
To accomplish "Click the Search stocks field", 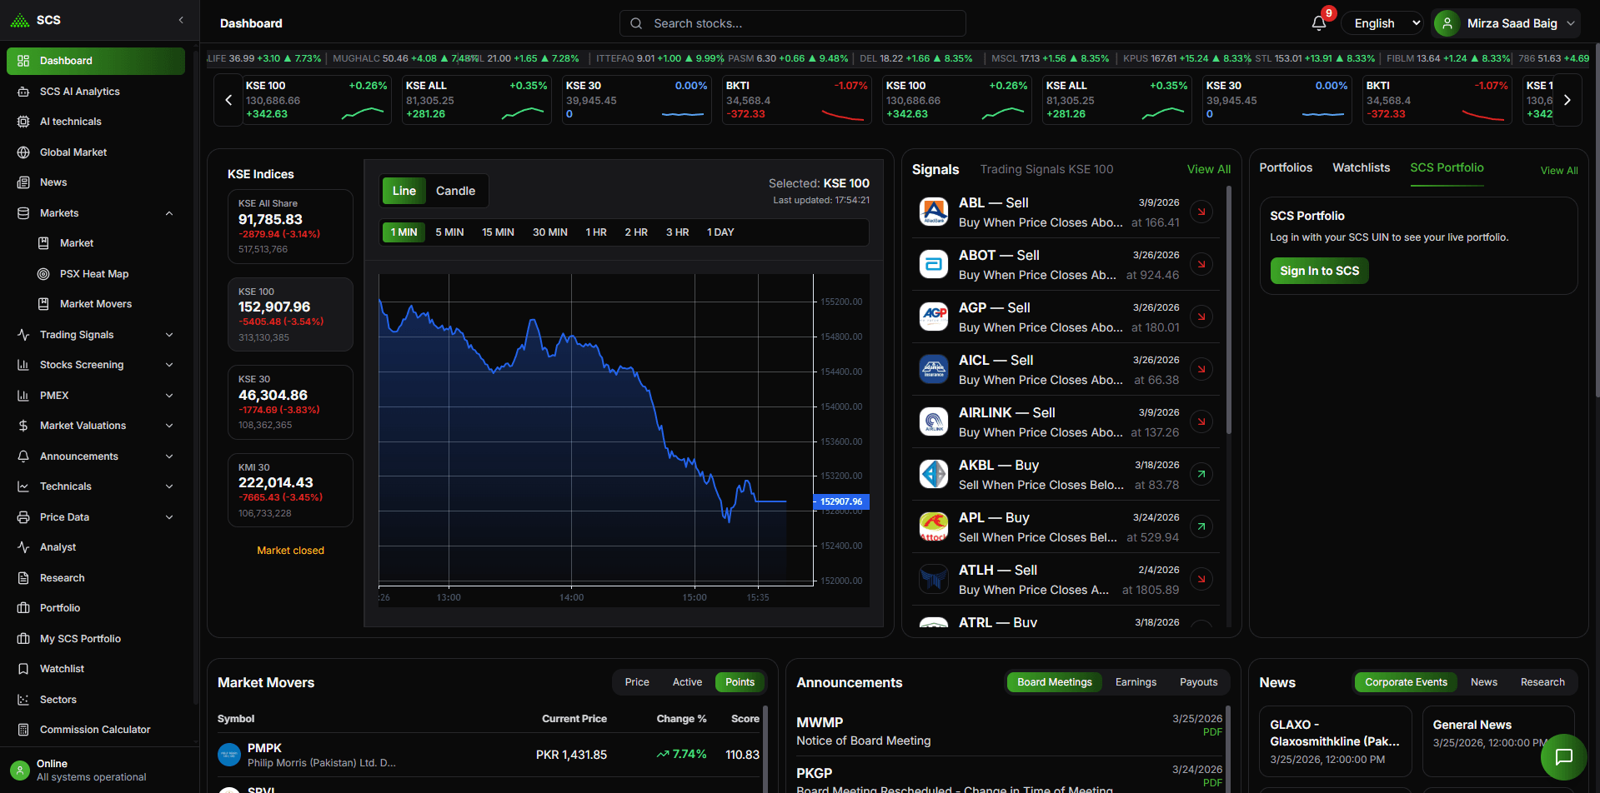I will point(792,23).
